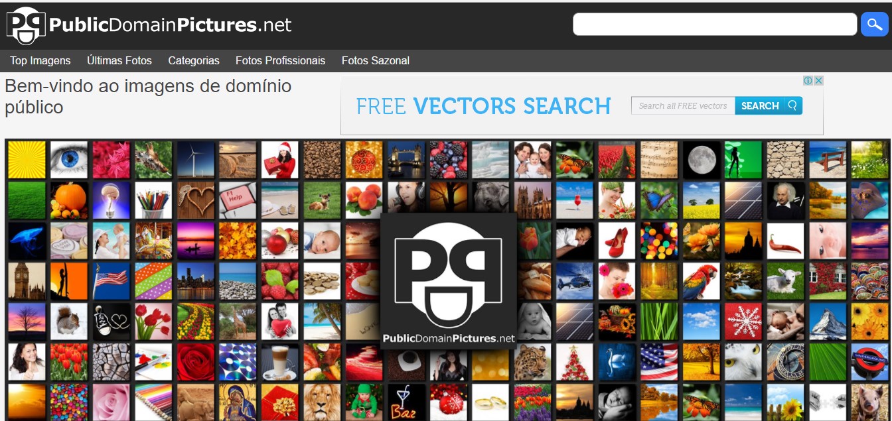Click the 'Search all FREE vectors' field
892x421 pixels.
[683, 105]
